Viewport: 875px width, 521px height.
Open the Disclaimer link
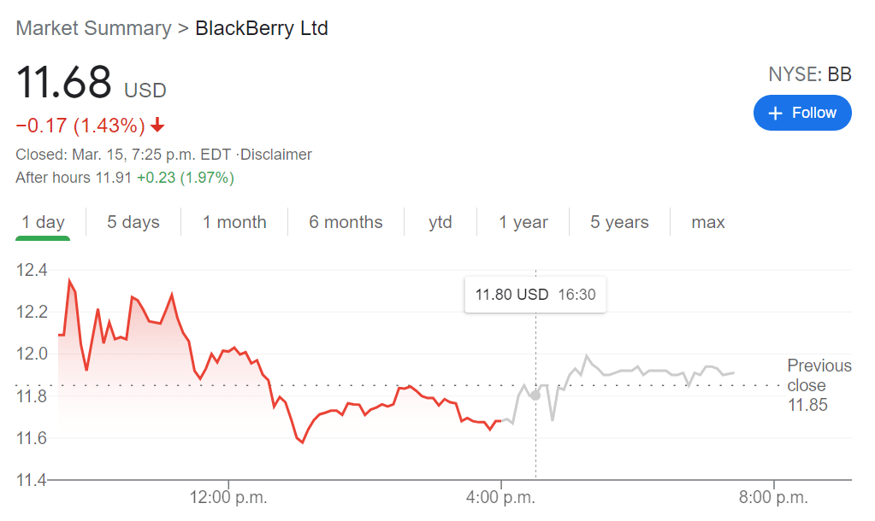click(x=276, y=155)
